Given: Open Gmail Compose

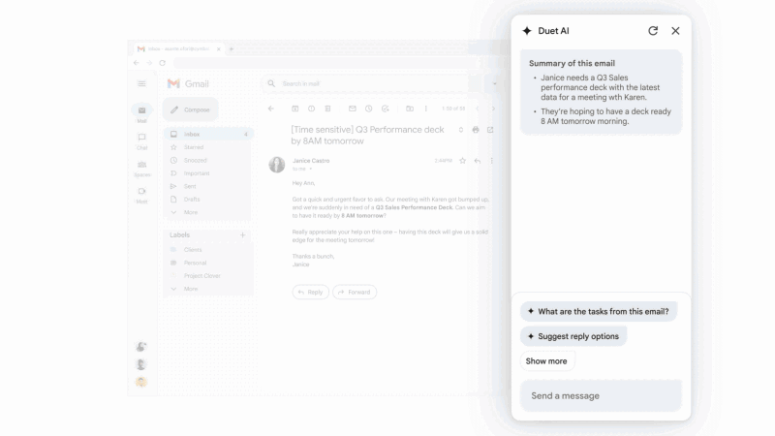Looking at the screenshot, I should point(190,109).
